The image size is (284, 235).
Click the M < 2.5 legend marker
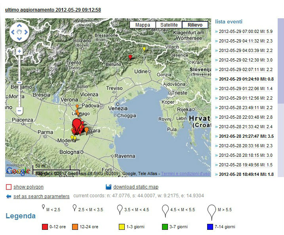[43, 207]
